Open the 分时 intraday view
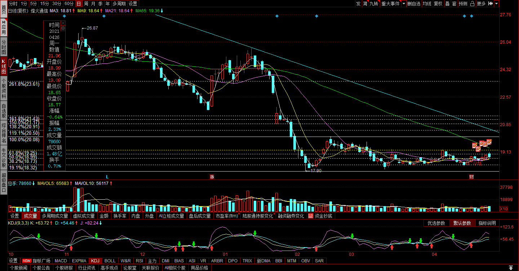 (13, 4)
